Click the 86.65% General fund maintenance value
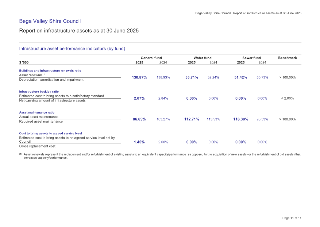 [x=139, y=119]
